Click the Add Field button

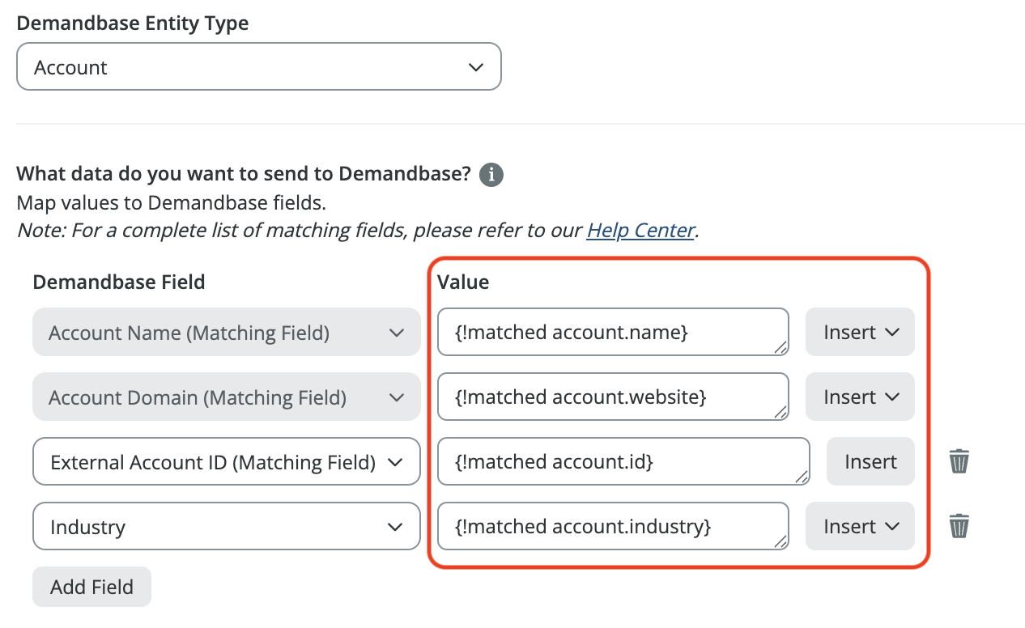click(91, 587)
